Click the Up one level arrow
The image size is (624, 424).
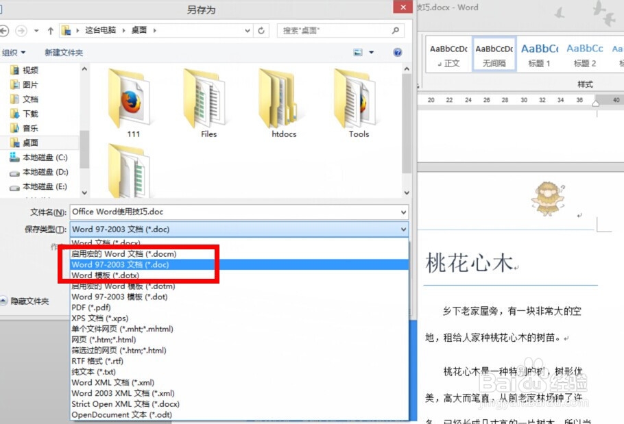(x=51, y=31)
